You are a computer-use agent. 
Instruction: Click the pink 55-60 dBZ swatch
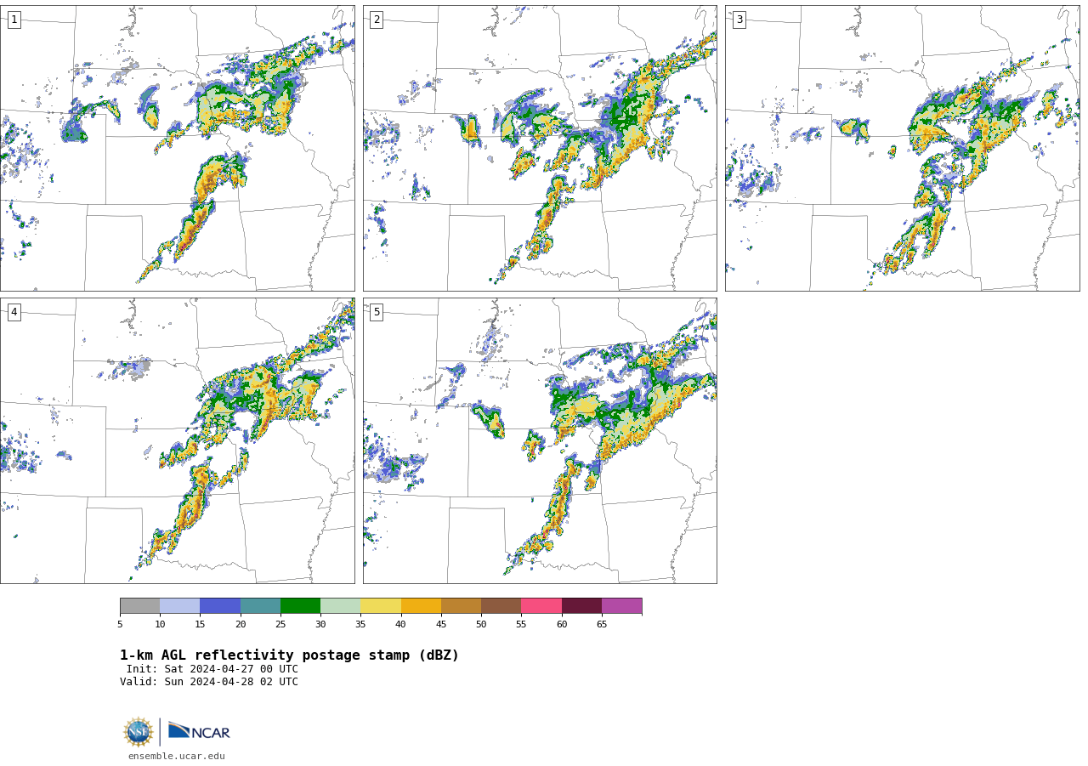coord(541,606)
